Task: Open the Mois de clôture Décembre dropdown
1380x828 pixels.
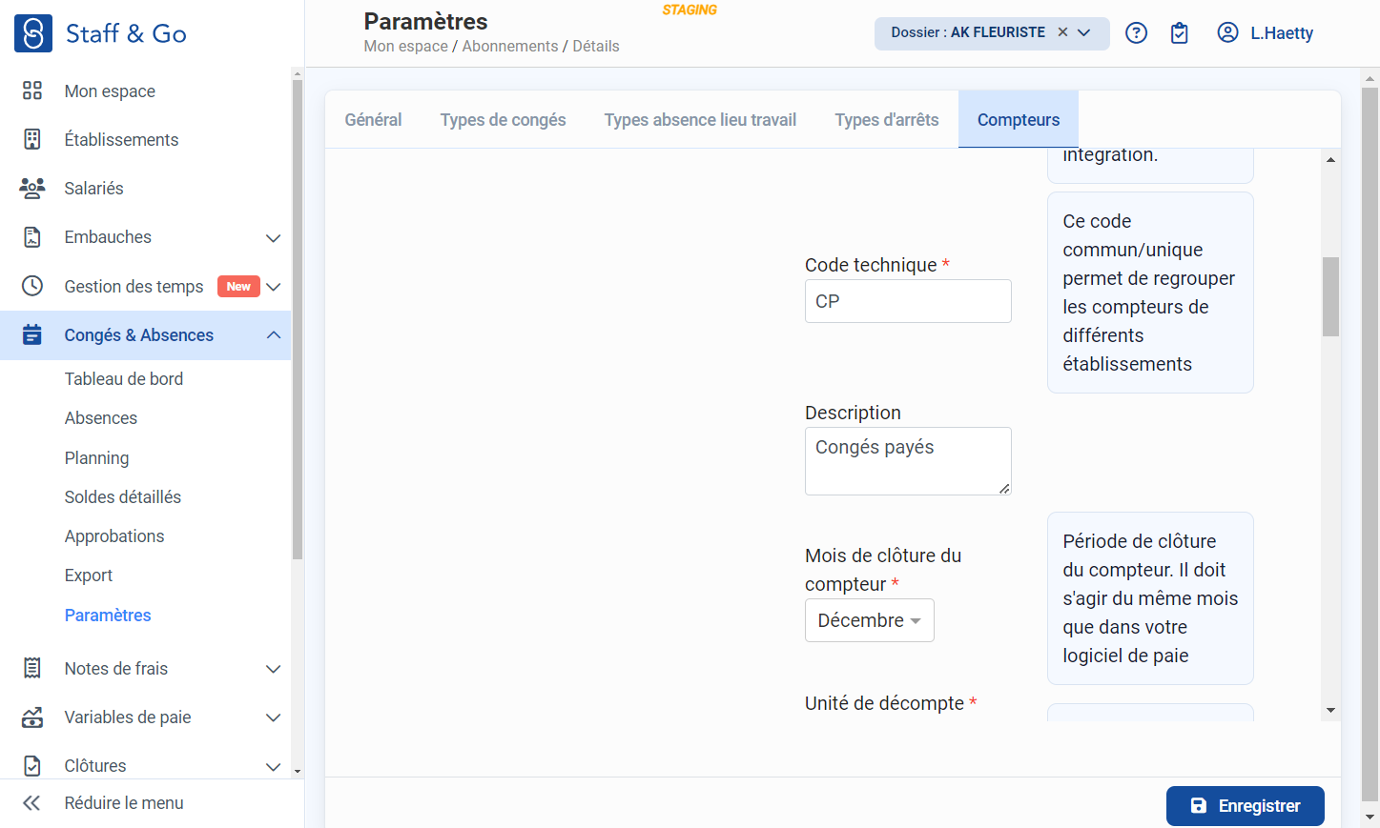Action: click(x=869, y=620)
